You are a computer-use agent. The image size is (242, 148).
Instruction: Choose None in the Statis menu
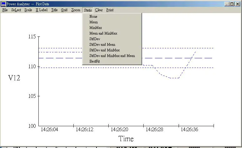pos(112,17)
